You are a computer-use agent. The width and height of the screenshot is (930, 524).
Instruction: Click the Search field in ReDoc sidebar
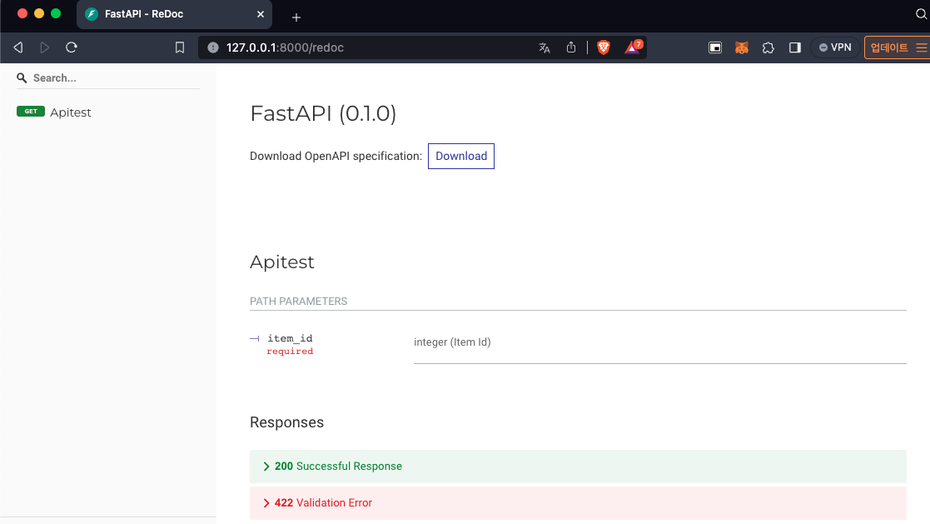tap(108, 77)
